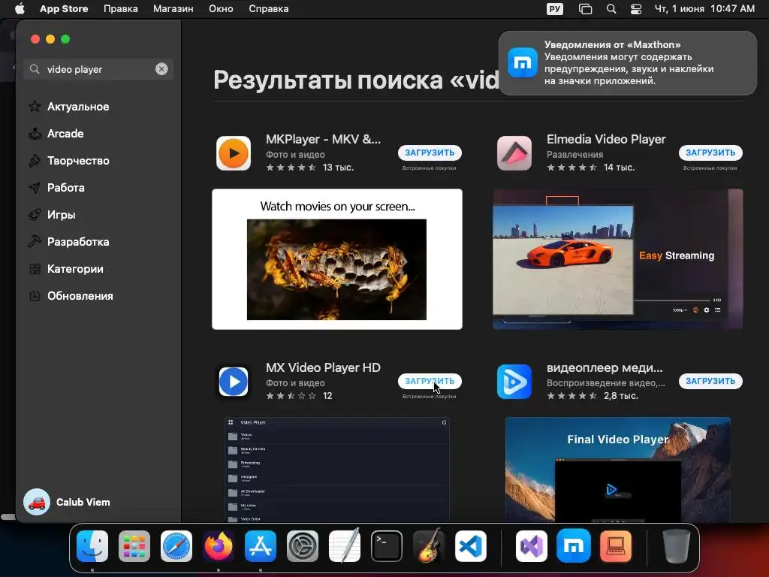Image resolution: width=769 pixels, height=577 pixels.
Task: View Elmedia Easy Streaming screenshot
Action: [x=618, y=259]
